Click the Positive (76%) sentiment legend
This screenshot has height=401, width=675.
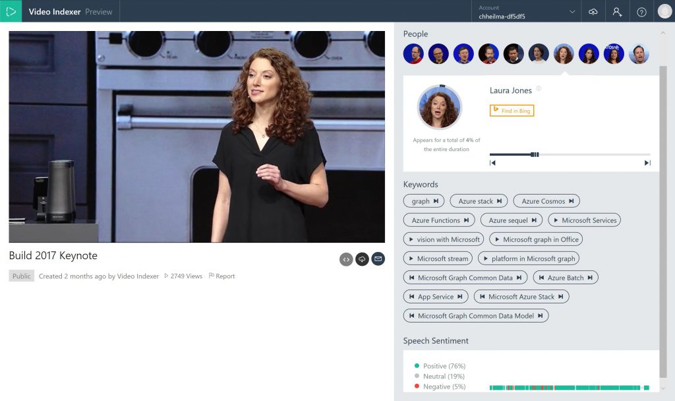pyautogui.click(x=440, y=365)
